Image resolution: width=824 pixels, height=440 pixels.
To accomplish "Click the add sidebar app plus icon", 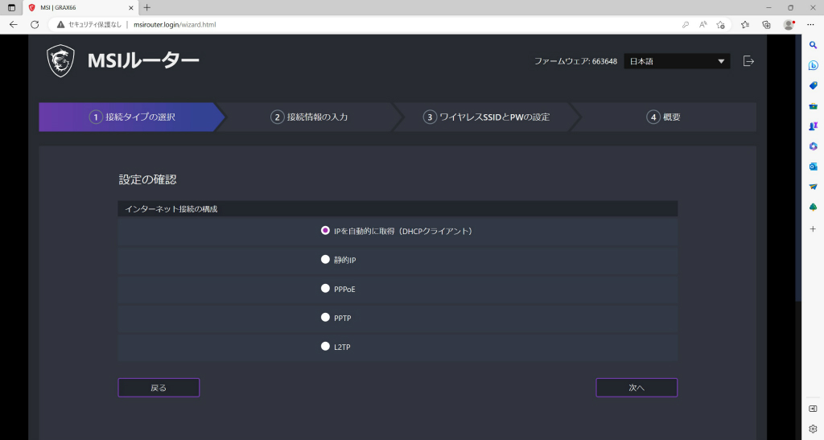I will tap(813, 229).
